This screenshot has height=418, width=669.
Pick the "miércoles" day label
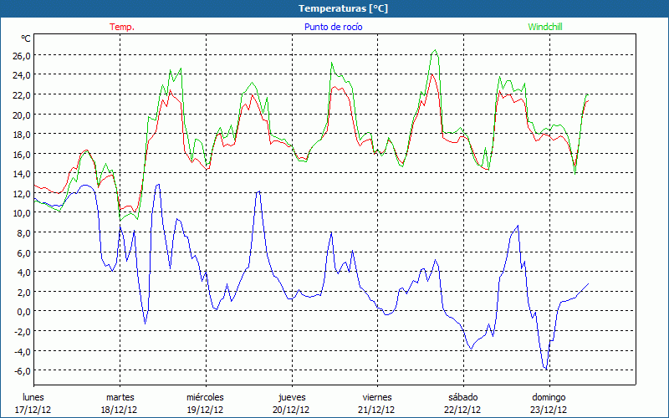[x=205, y=397]
